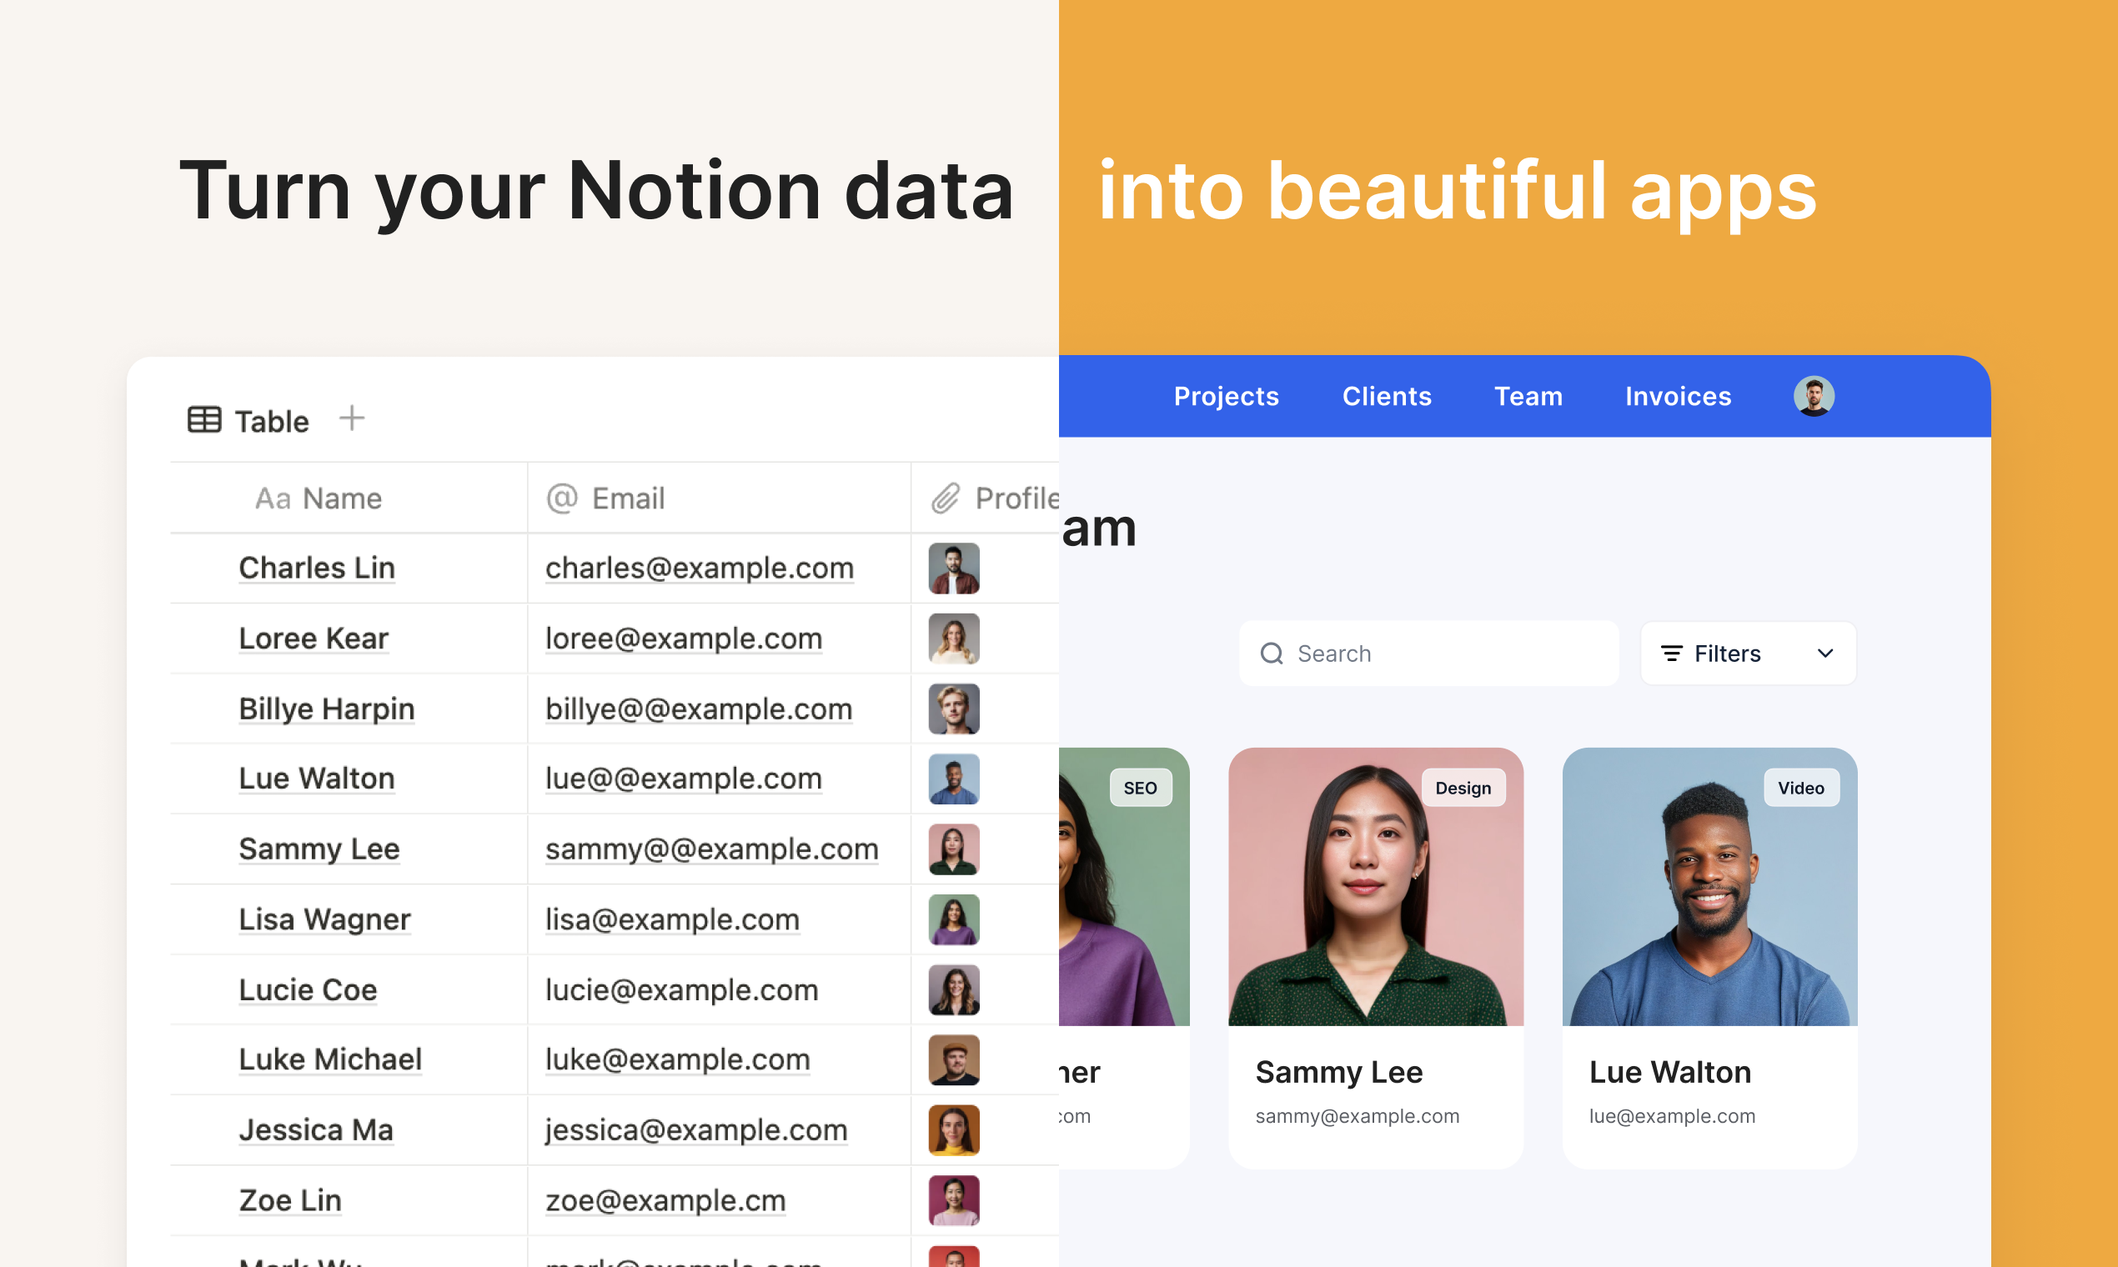Click the Table view icon
The width and height of the screenshot is (2118, 1267).
coord(203,419)
